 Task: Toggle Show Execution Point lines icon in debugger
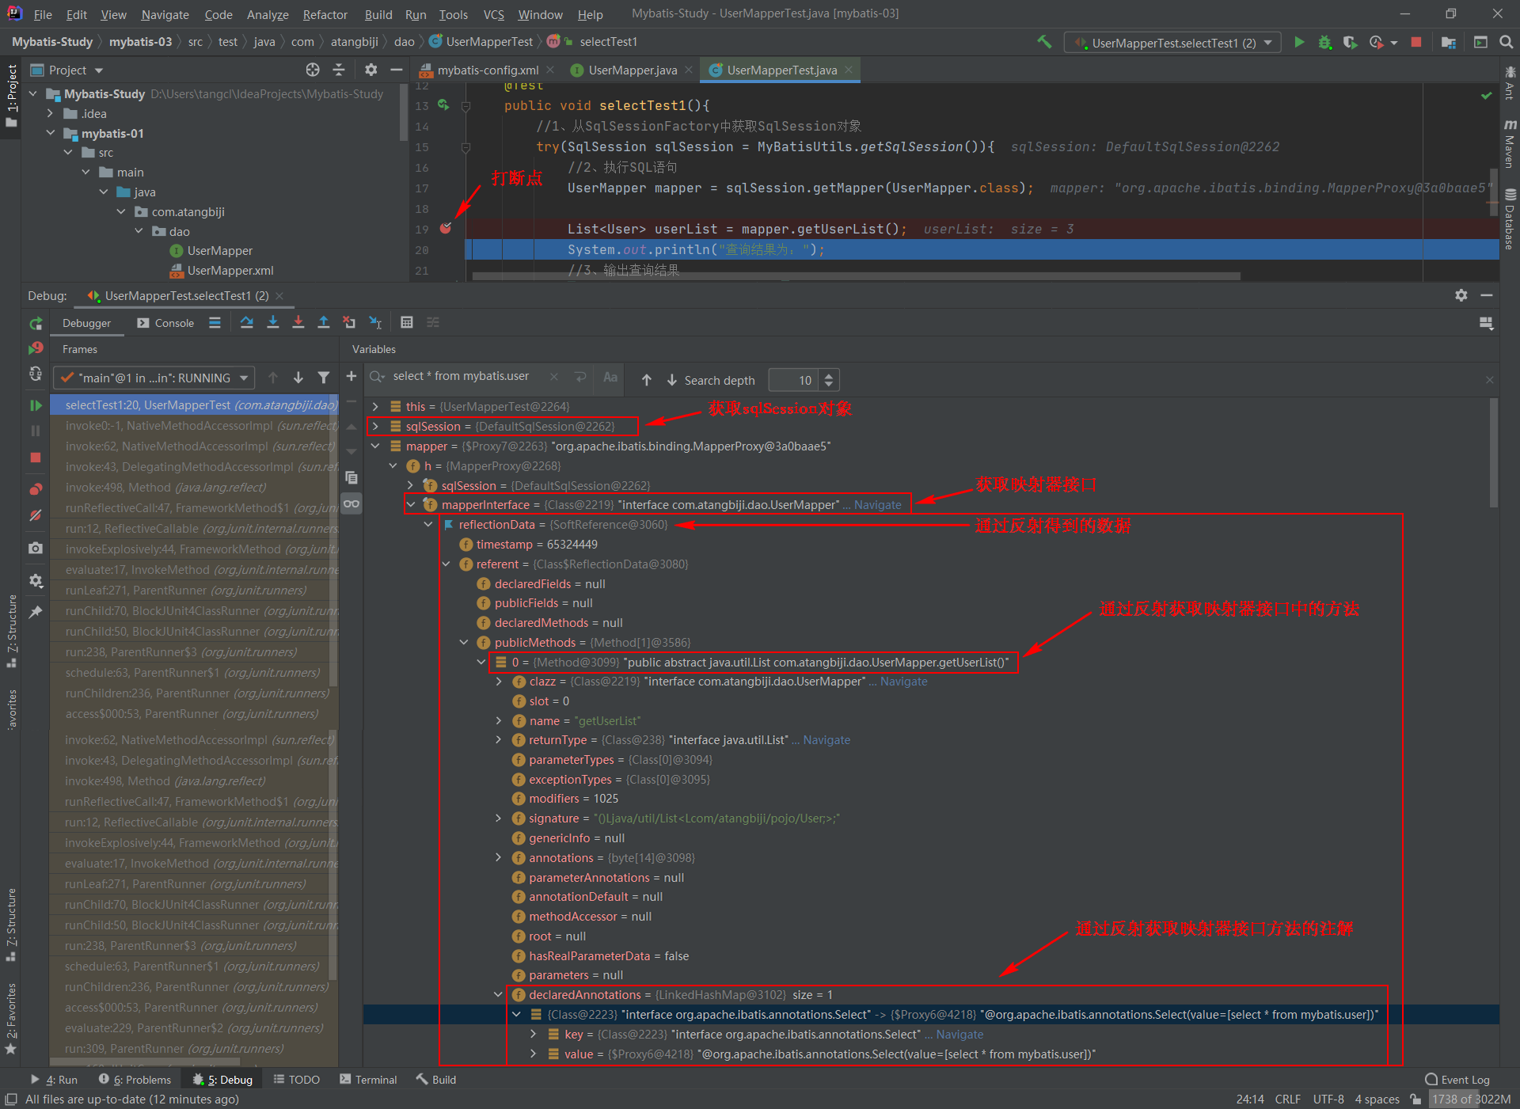pos(215,322)
